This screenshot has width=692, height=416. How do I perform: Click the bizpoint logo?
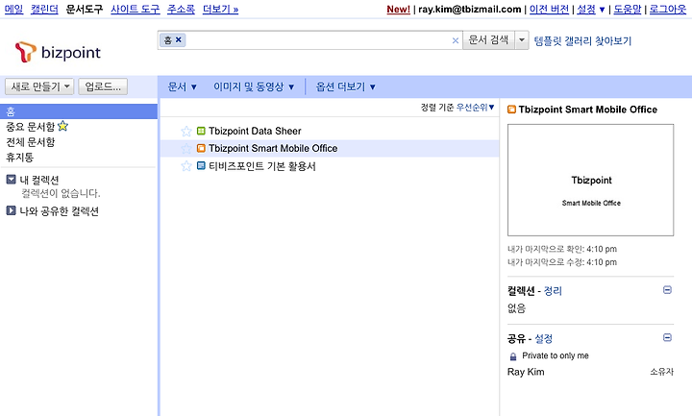coord(58,52)
